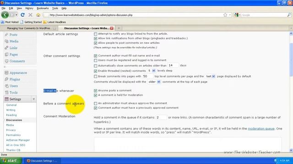Image resolution: width=293 pixels, height=164 pixels.
Task: Open Permalinks settings submenu link
Action: click(x=13, y=135)
